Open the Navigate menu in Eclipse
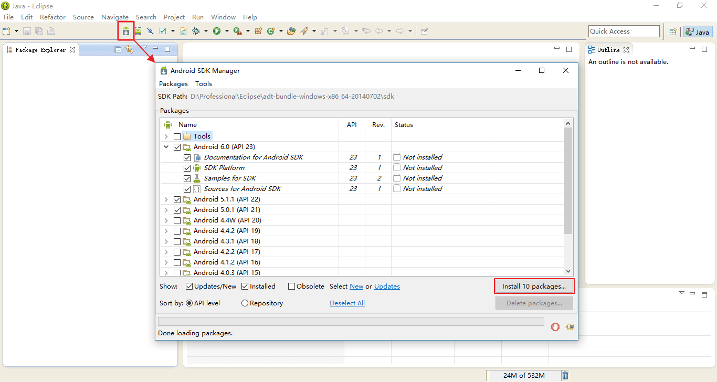The height and width of the screenshot is (382, 717). coord(115,17)
